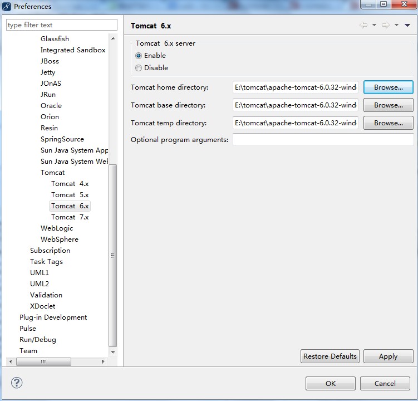This screenshot has height=401, width=418.
Task: Select the Tomcat parent node
Action: point(52,173)
